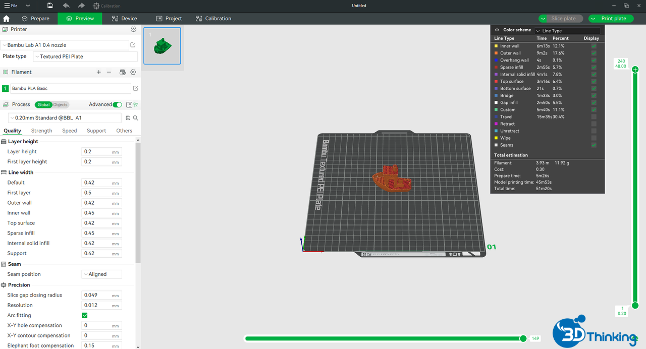Screen dimensions: 646x349
Task: Toggle Seams display checkbox
Action: [x=594, y=145]
